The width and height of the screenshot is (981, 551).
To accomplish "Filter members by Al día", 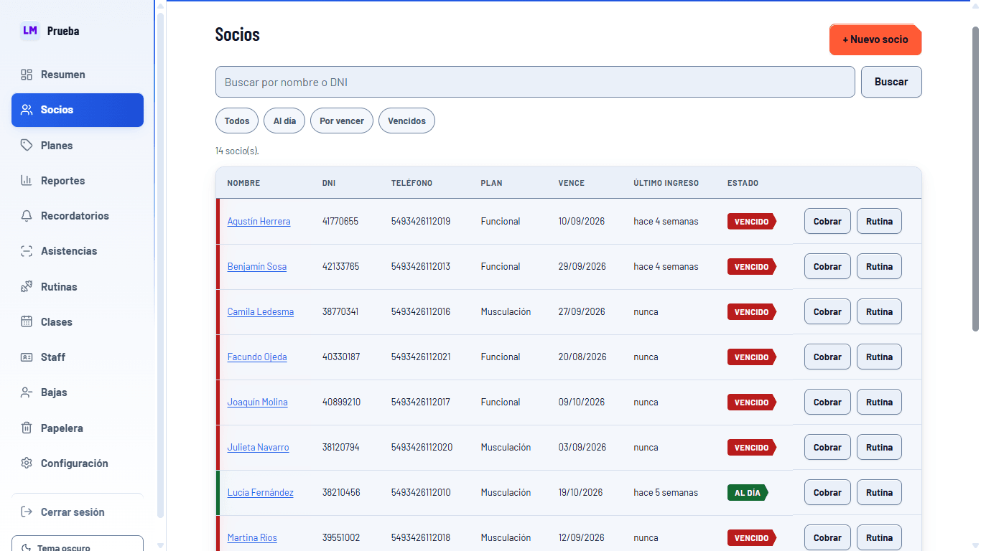I will [284, 121].
